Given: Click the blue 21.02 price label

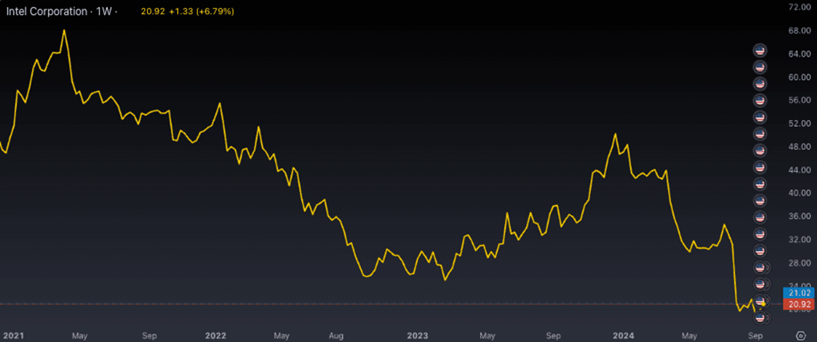Looking at the screenshot, I should coord(799,293).
